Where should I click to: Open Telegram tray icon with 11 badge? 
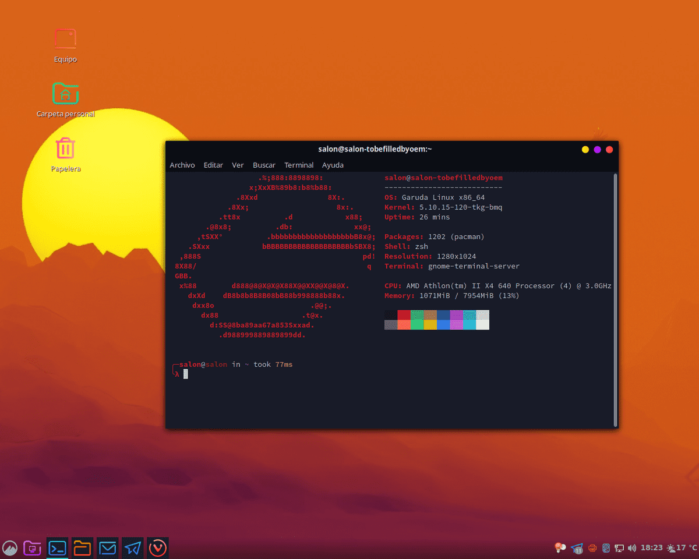pos(578,548)
